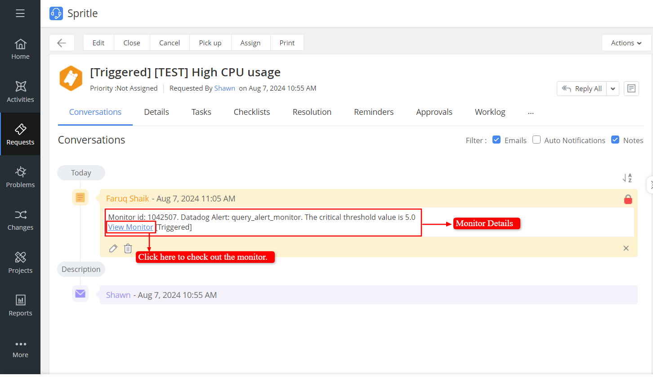Dismiss the note with X icon
The width and height of the screenshot is (653, 389).
[x=626, y=248]
